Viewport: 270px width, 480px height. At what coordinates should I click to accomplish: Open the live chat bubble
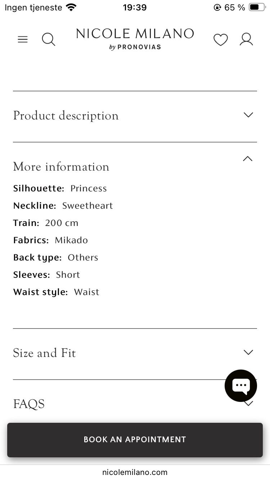pyautogui.click(x=240, y=385)
